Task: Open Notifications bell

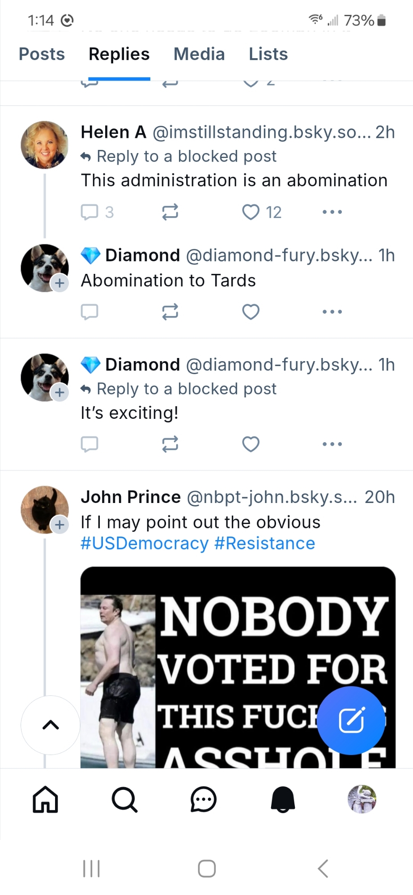Action: click(x=283, y=799)
